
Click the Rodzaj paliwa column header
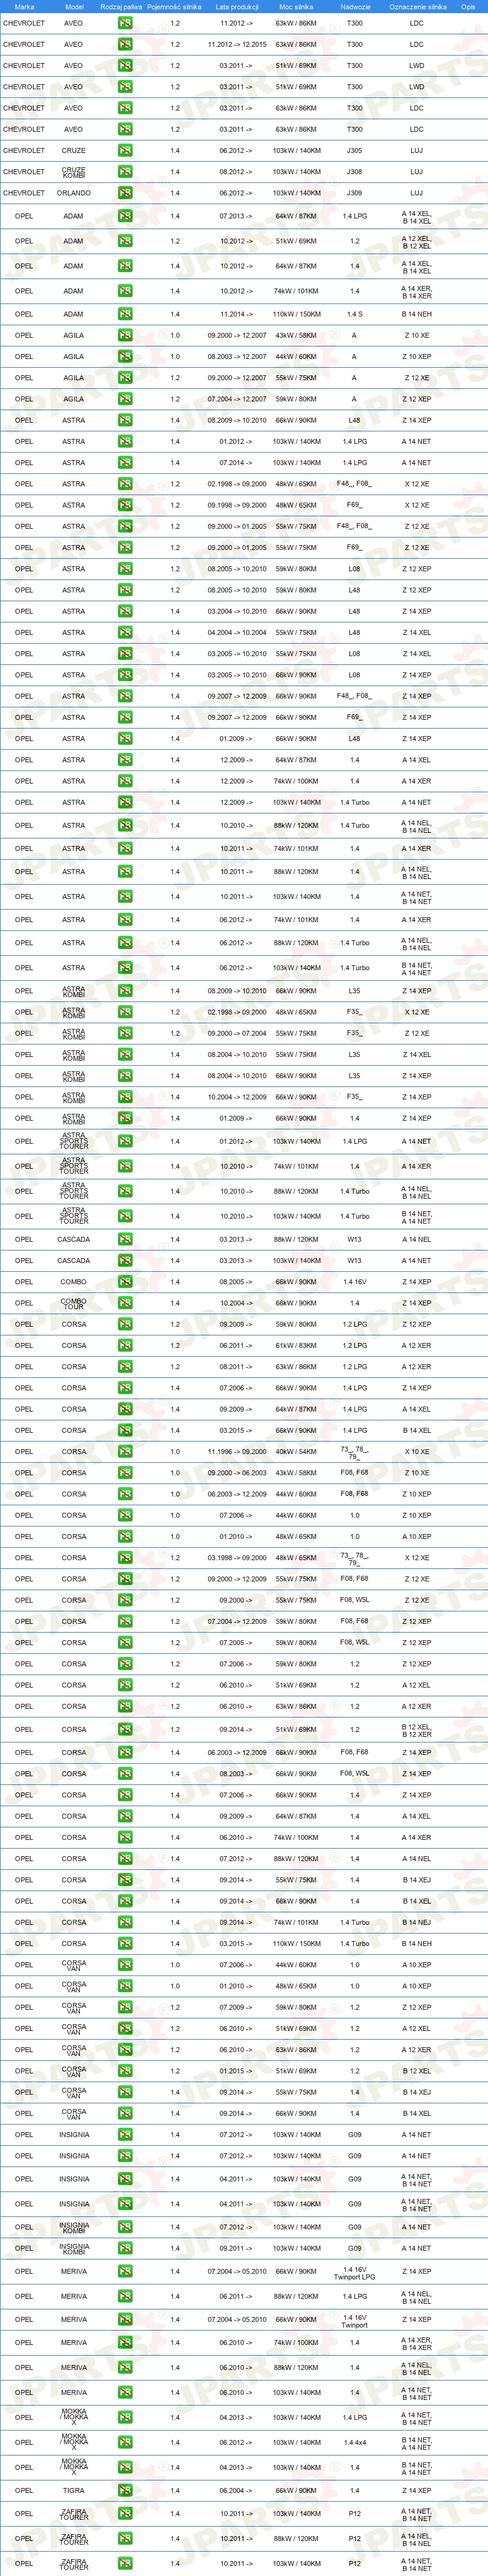[121, 6]
